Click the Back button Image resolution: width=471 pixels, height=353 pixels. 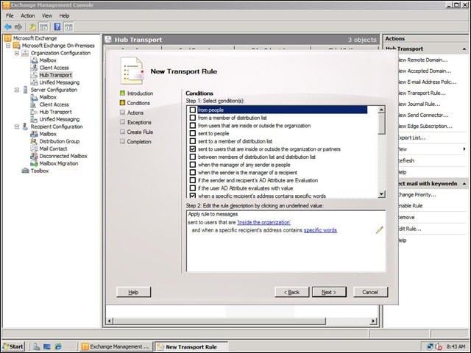291,292
